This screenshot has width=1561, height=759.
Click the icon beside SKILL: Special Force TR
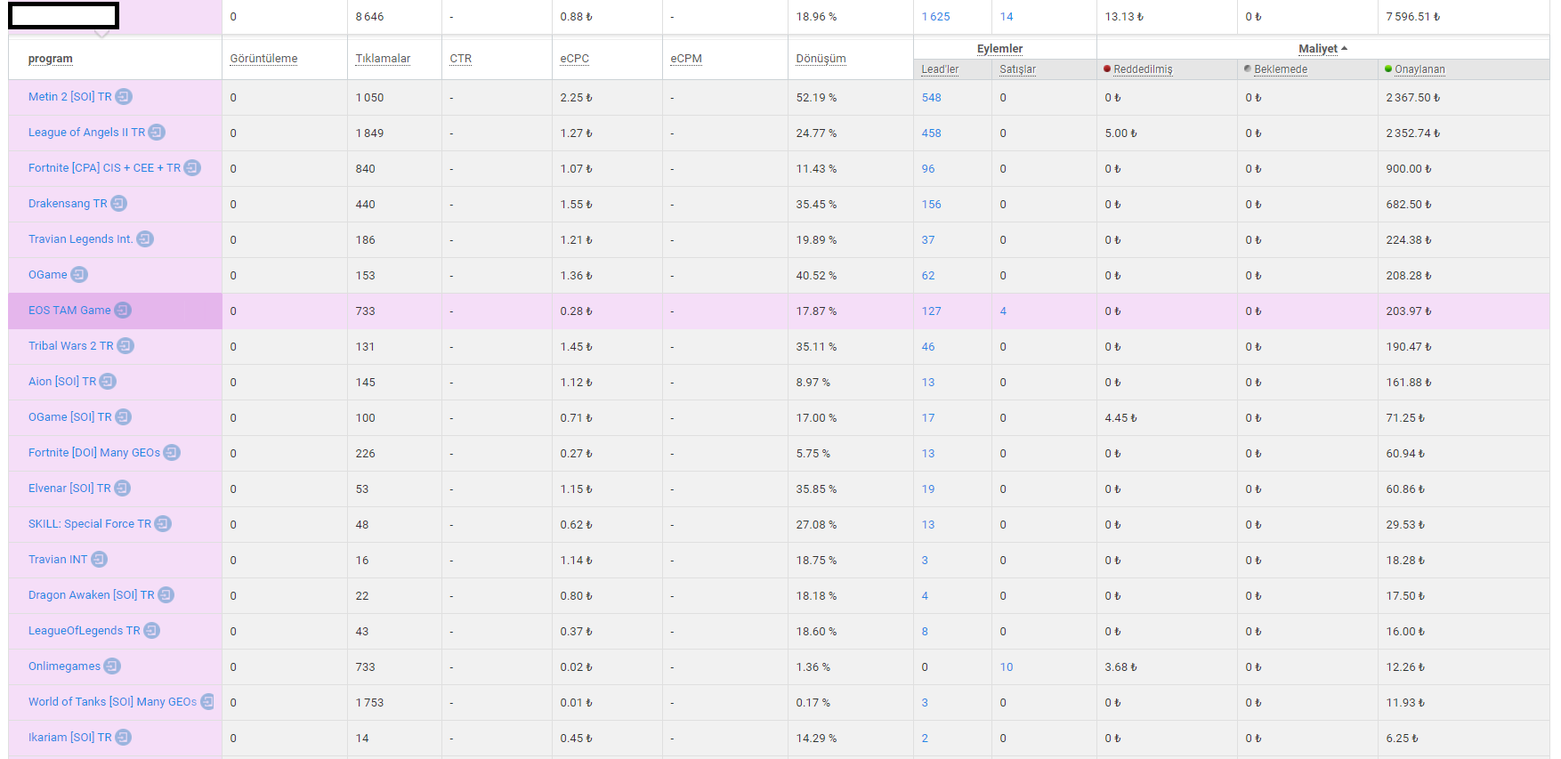(163, 524)
